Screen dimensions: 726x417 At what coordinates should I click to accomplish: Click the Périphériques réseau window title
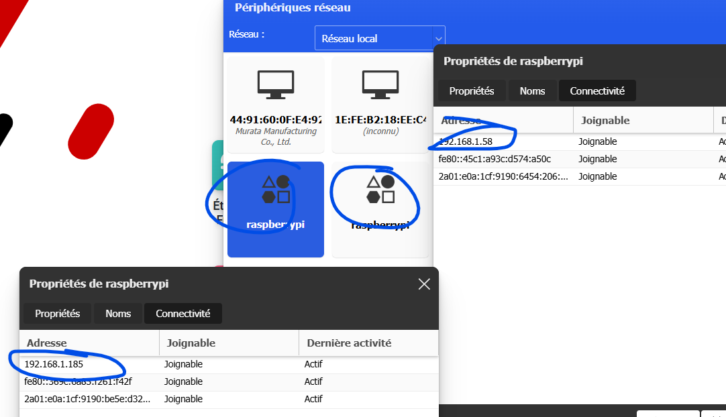293,7
